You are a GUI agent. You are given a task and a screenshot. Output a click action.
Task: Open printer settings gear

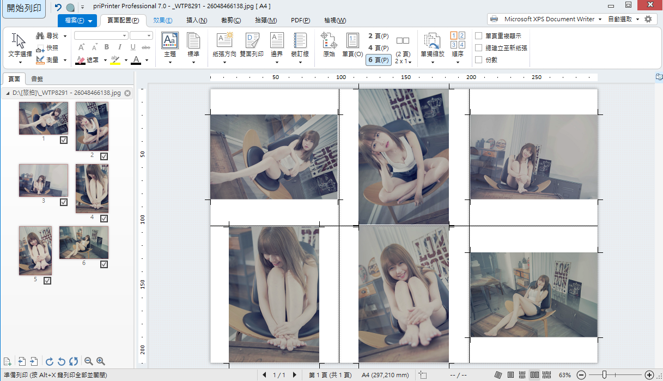[648, 19]
